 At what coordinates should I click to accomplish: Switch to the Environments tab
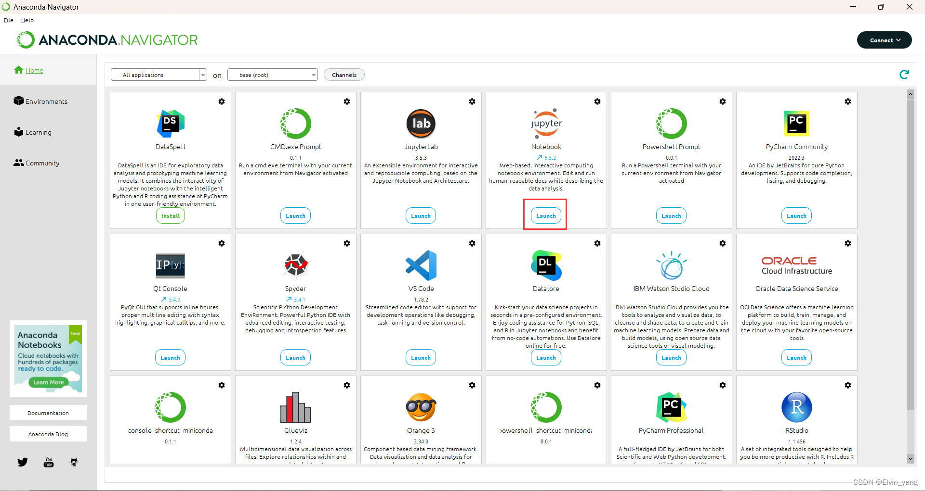pos(41,101)
